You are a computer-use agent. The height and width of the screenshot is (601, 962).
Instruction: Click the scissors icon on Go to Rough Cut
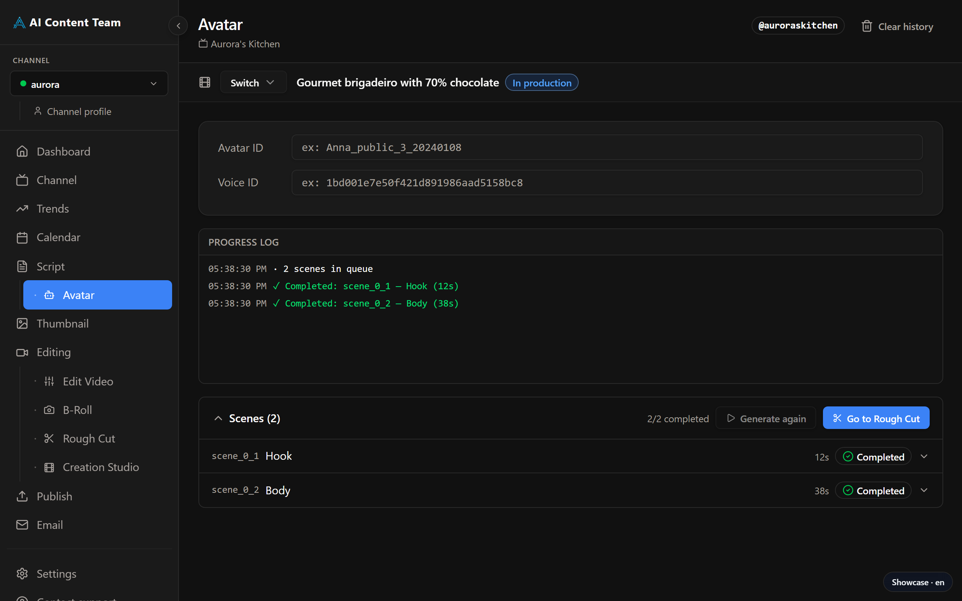click(837, 418)
